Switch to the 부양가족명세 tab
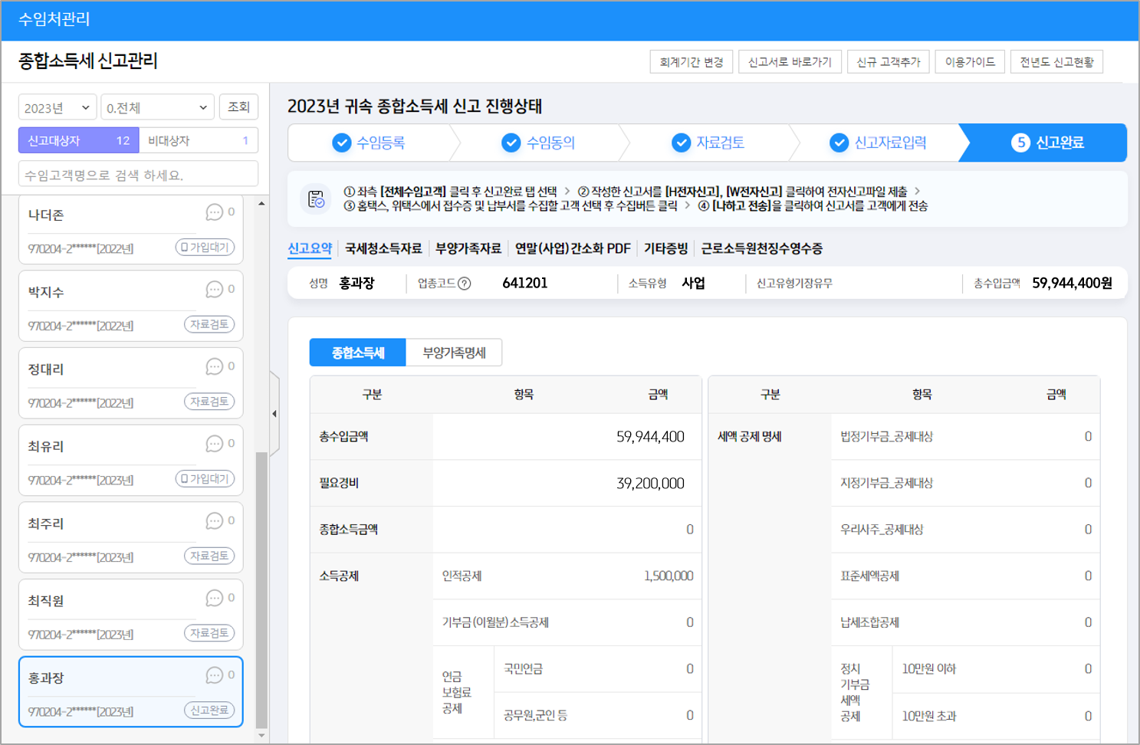This screenshot has width=1140, height=745. (454, 353)
